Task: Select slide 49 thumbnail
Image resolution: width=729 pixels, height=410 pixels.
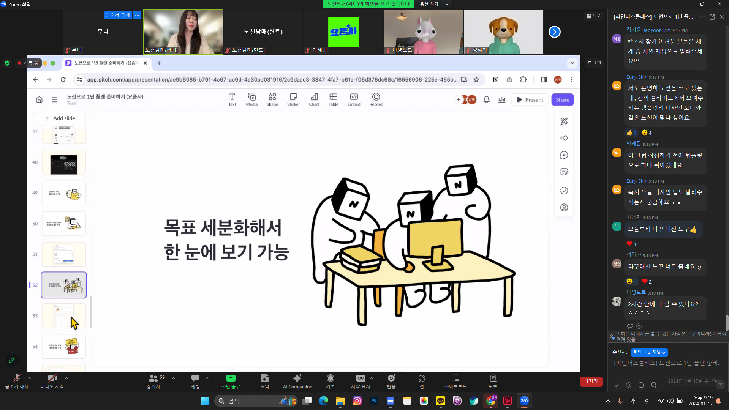Action: [64, 193]
